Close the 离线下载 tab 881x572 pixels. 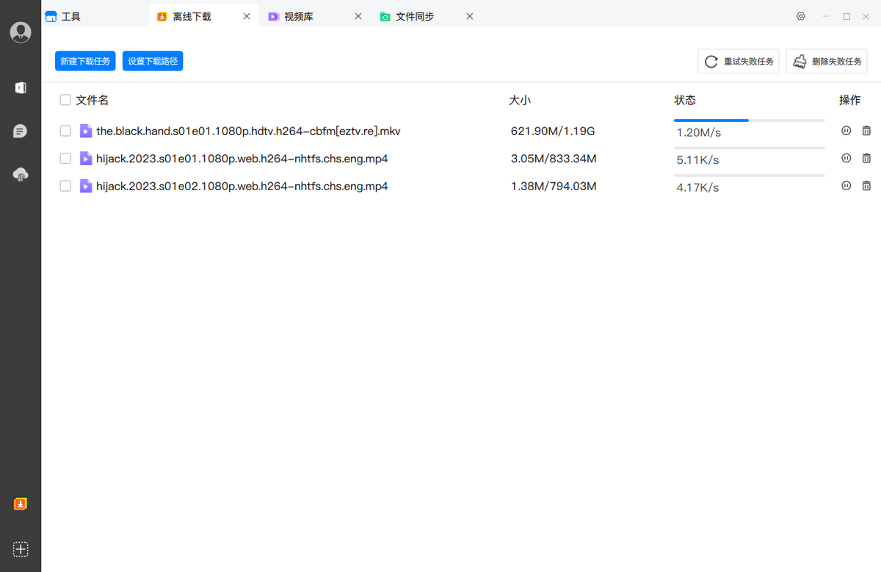point(247,16)
